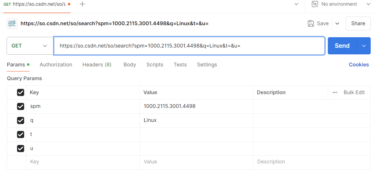Open the tab list chevron dropdown
Viewport: 377px width, 182px height.
pyautogui.click(x=296, y=4)
